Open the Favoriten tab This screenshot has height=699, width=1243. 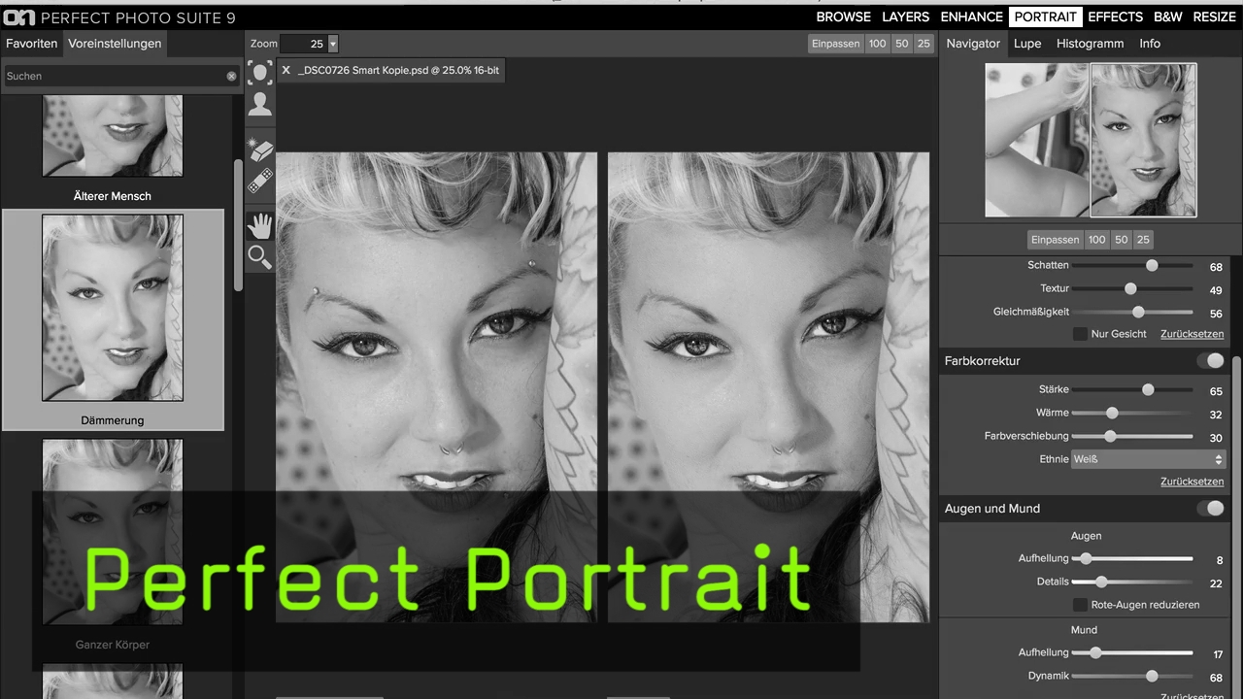coord(32,44)
